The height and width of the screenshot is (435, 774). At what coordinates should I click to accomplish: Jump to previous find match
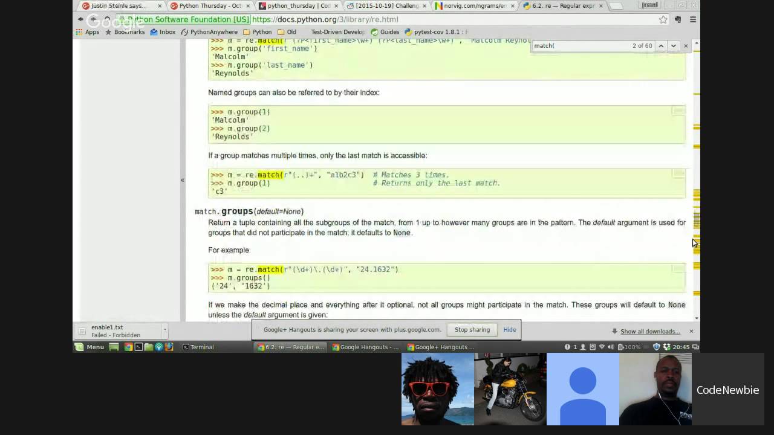click(x=661, y=46)
